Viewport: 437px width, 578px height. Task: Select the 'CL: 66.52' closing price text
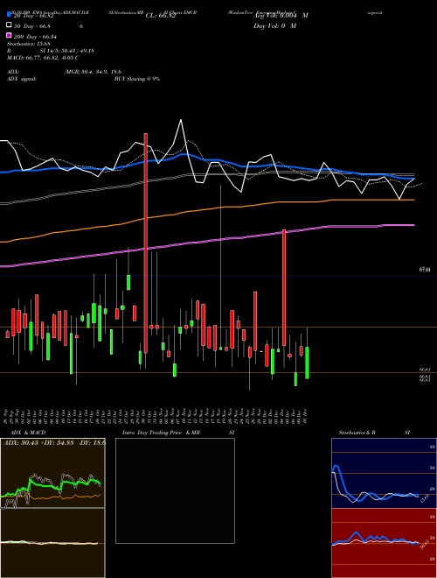(161, 16)
